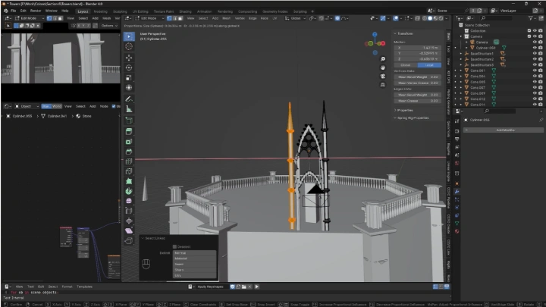
Task: Select the Knife tool
Action: pyautogui.click(x=129, y=171)
